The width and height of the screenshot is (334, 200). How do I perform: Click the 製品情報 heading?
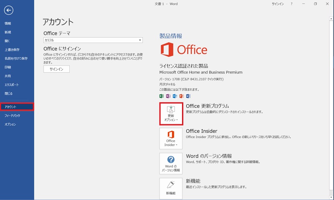[x=171, y=36]
